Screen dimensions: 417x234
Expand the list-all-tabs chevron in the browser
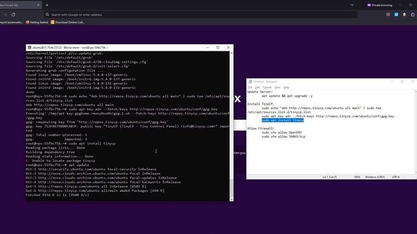[352, 5]
